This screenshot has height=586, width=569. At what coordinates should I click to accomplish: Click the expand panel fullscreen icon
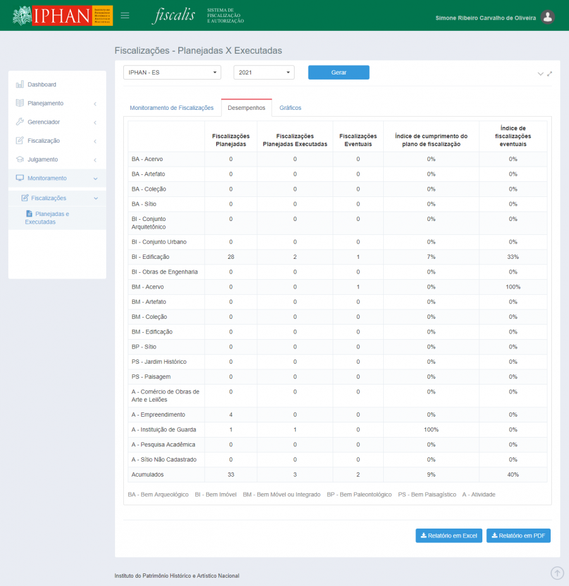[x=549, y=74]
